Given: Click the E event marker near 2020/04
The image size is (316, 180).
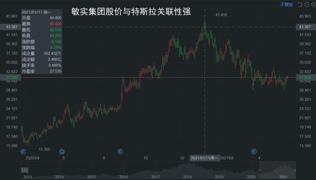Looking at the screenshot, I should [x=23, y=152].
